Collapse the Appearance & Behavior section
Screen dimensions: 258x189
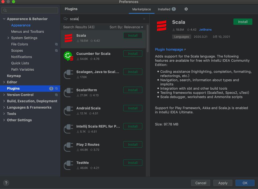tap(4, 19)
